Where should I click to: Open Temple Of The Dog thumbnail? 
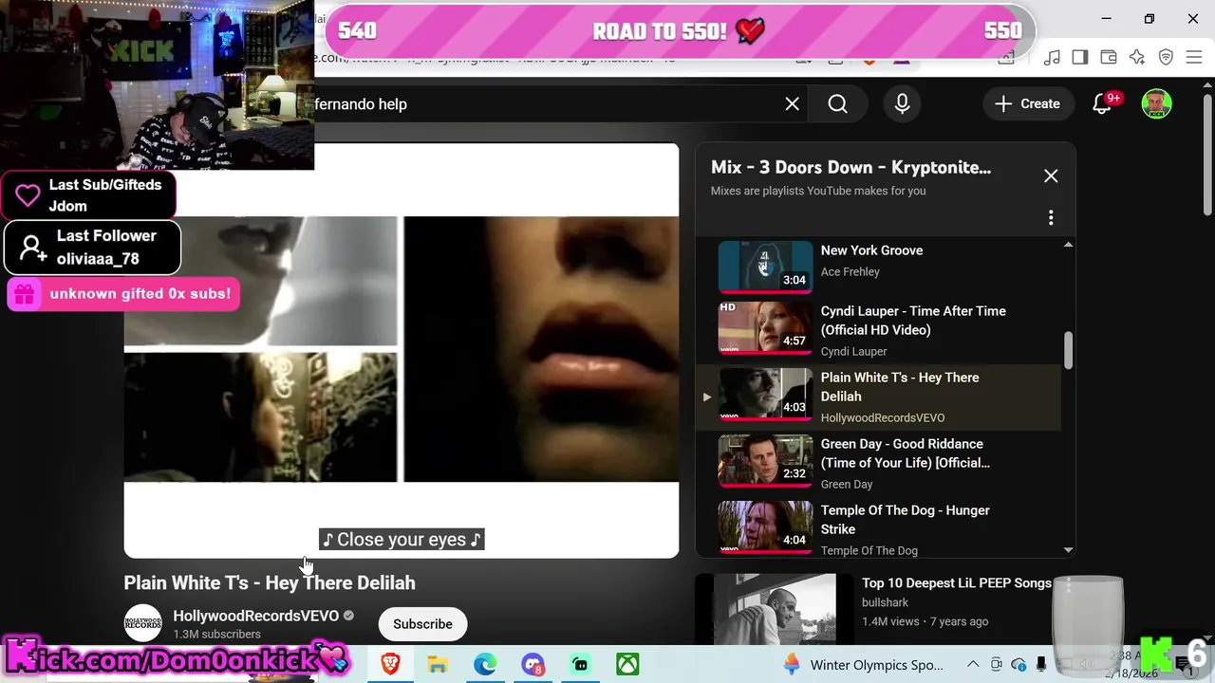pyautogui.click(x=765, y=526)
